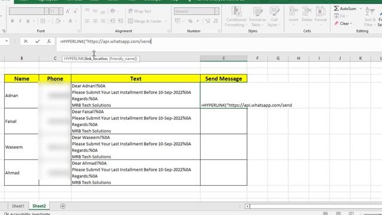This screenshot has width=382, height=215.
Task: Click left arrow of horizontal scrollbar
Action: point(247,207)
